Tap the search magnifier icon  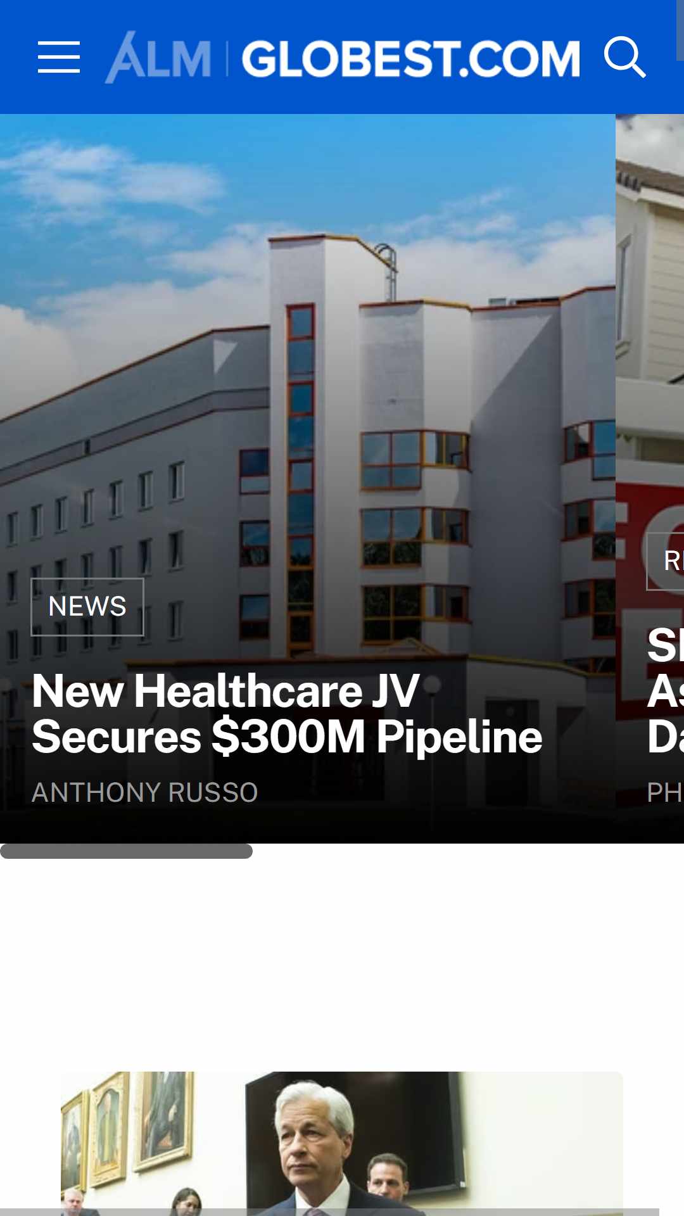click(624, 58)
